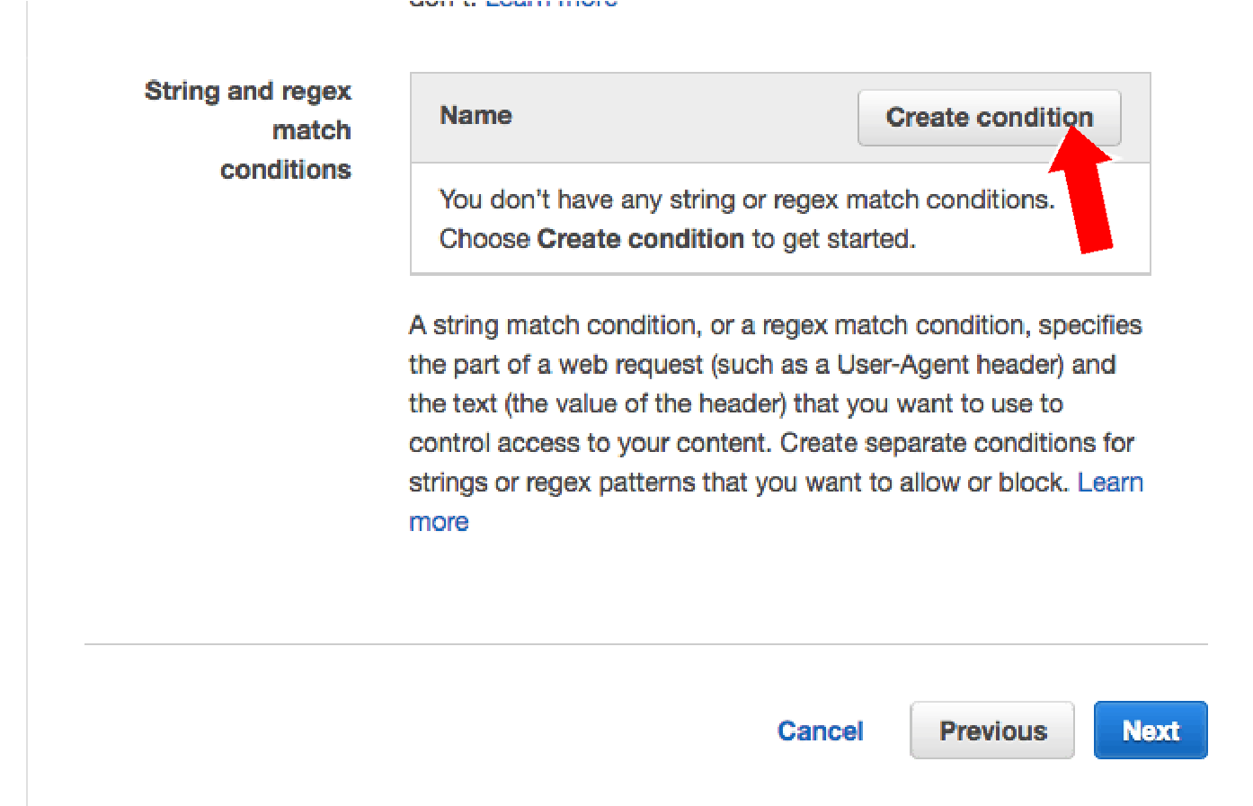This screenshot has width=1253, height=806.
Task: Return with the Previous button
Action: [992, 731]
